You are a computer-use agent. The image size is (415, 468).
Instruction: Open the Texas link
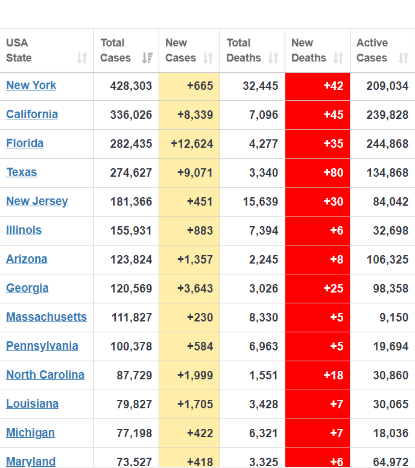point(22,172)
